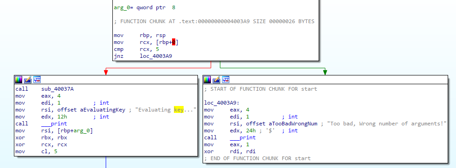Click the group nodes icon on the sub_40037A node
The height and width of the screenshot is (168, 456).
tap(37, 80)
